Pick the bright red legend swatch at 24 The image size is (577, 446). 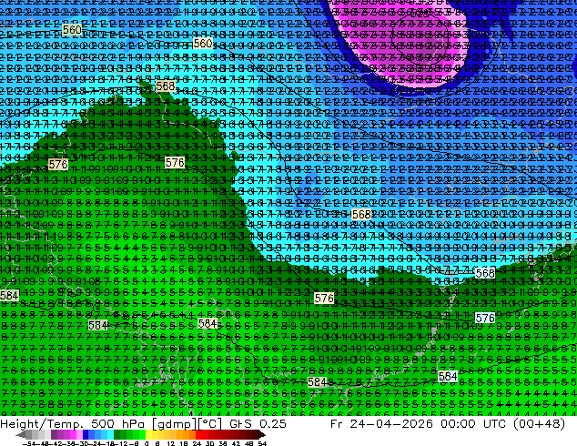point(198,435)
